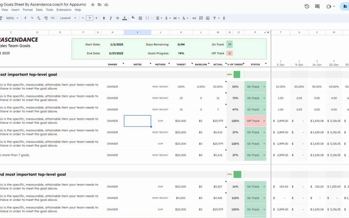Click the move to folder icon
Image resolution: width=349 pixels, height=218 pixels.
click(100, 5)
